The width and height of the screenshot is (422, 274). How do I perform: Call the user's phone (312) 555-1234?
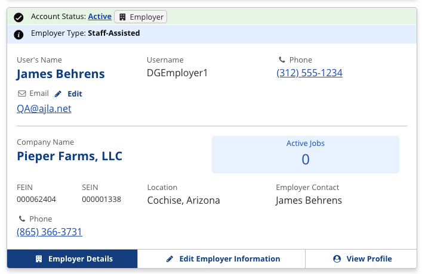coord(310,73)
